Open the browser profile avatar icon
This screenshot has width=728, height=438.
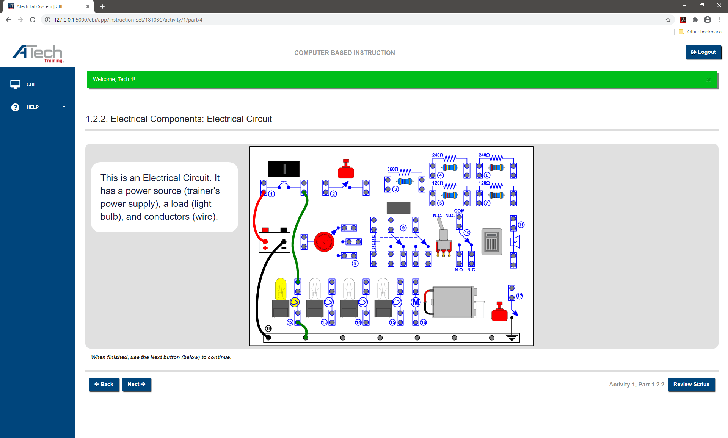(708, 20)
